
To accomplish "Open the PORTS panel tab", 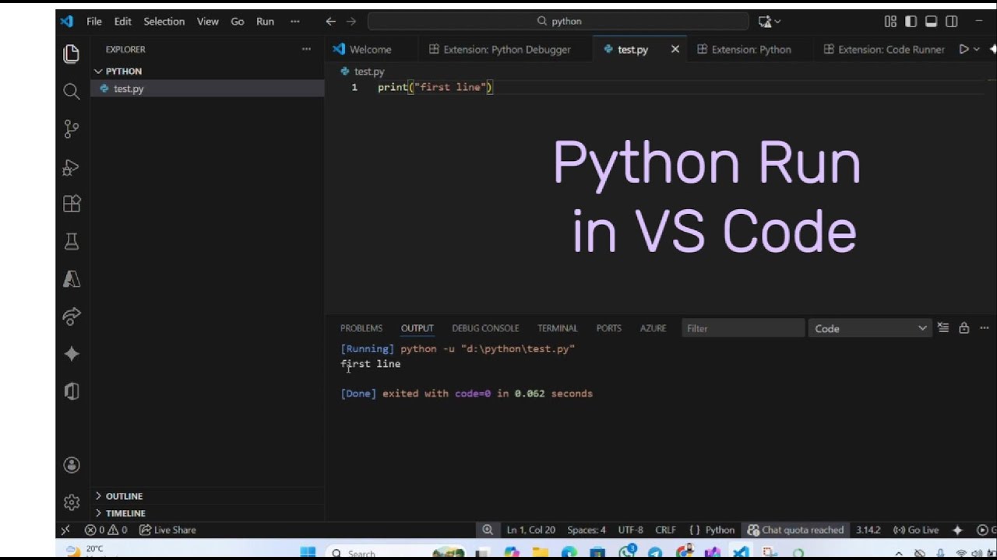I will coord(609,328).
